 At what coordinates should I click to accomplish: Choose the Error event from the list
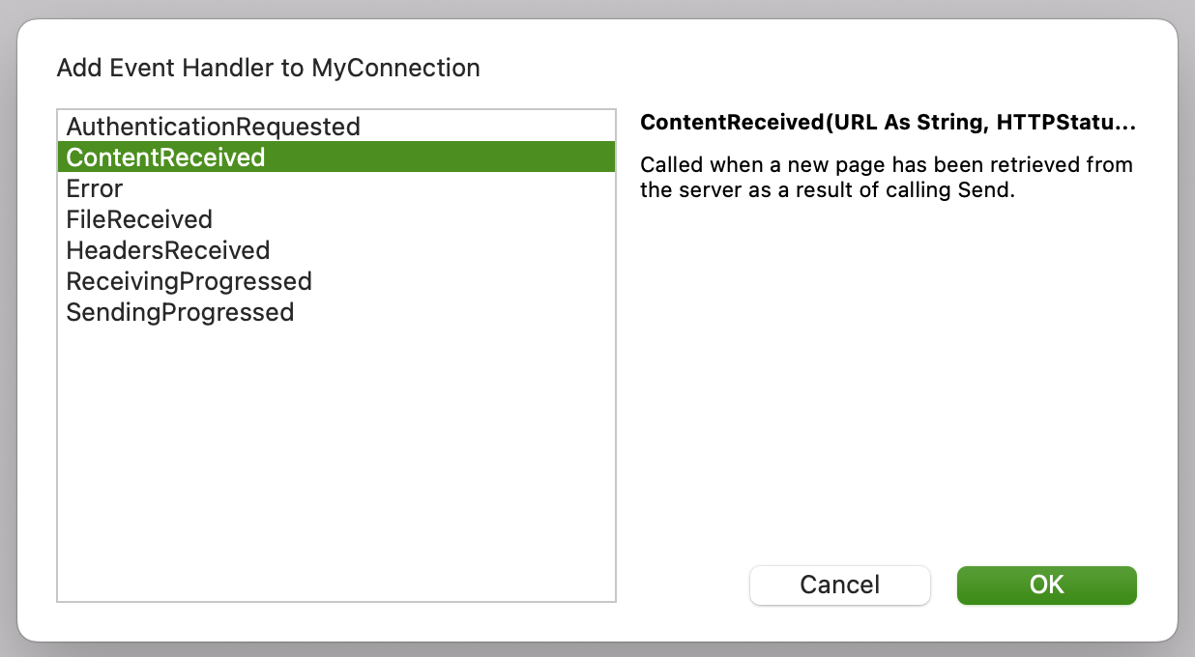click(x=94, y=188)
